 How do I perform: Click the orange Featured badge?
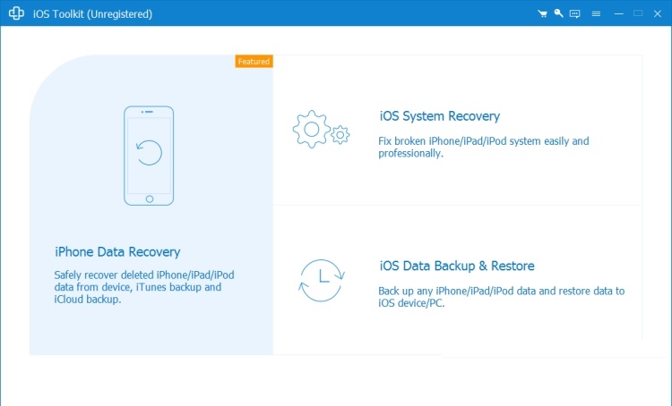pos(254,61)
